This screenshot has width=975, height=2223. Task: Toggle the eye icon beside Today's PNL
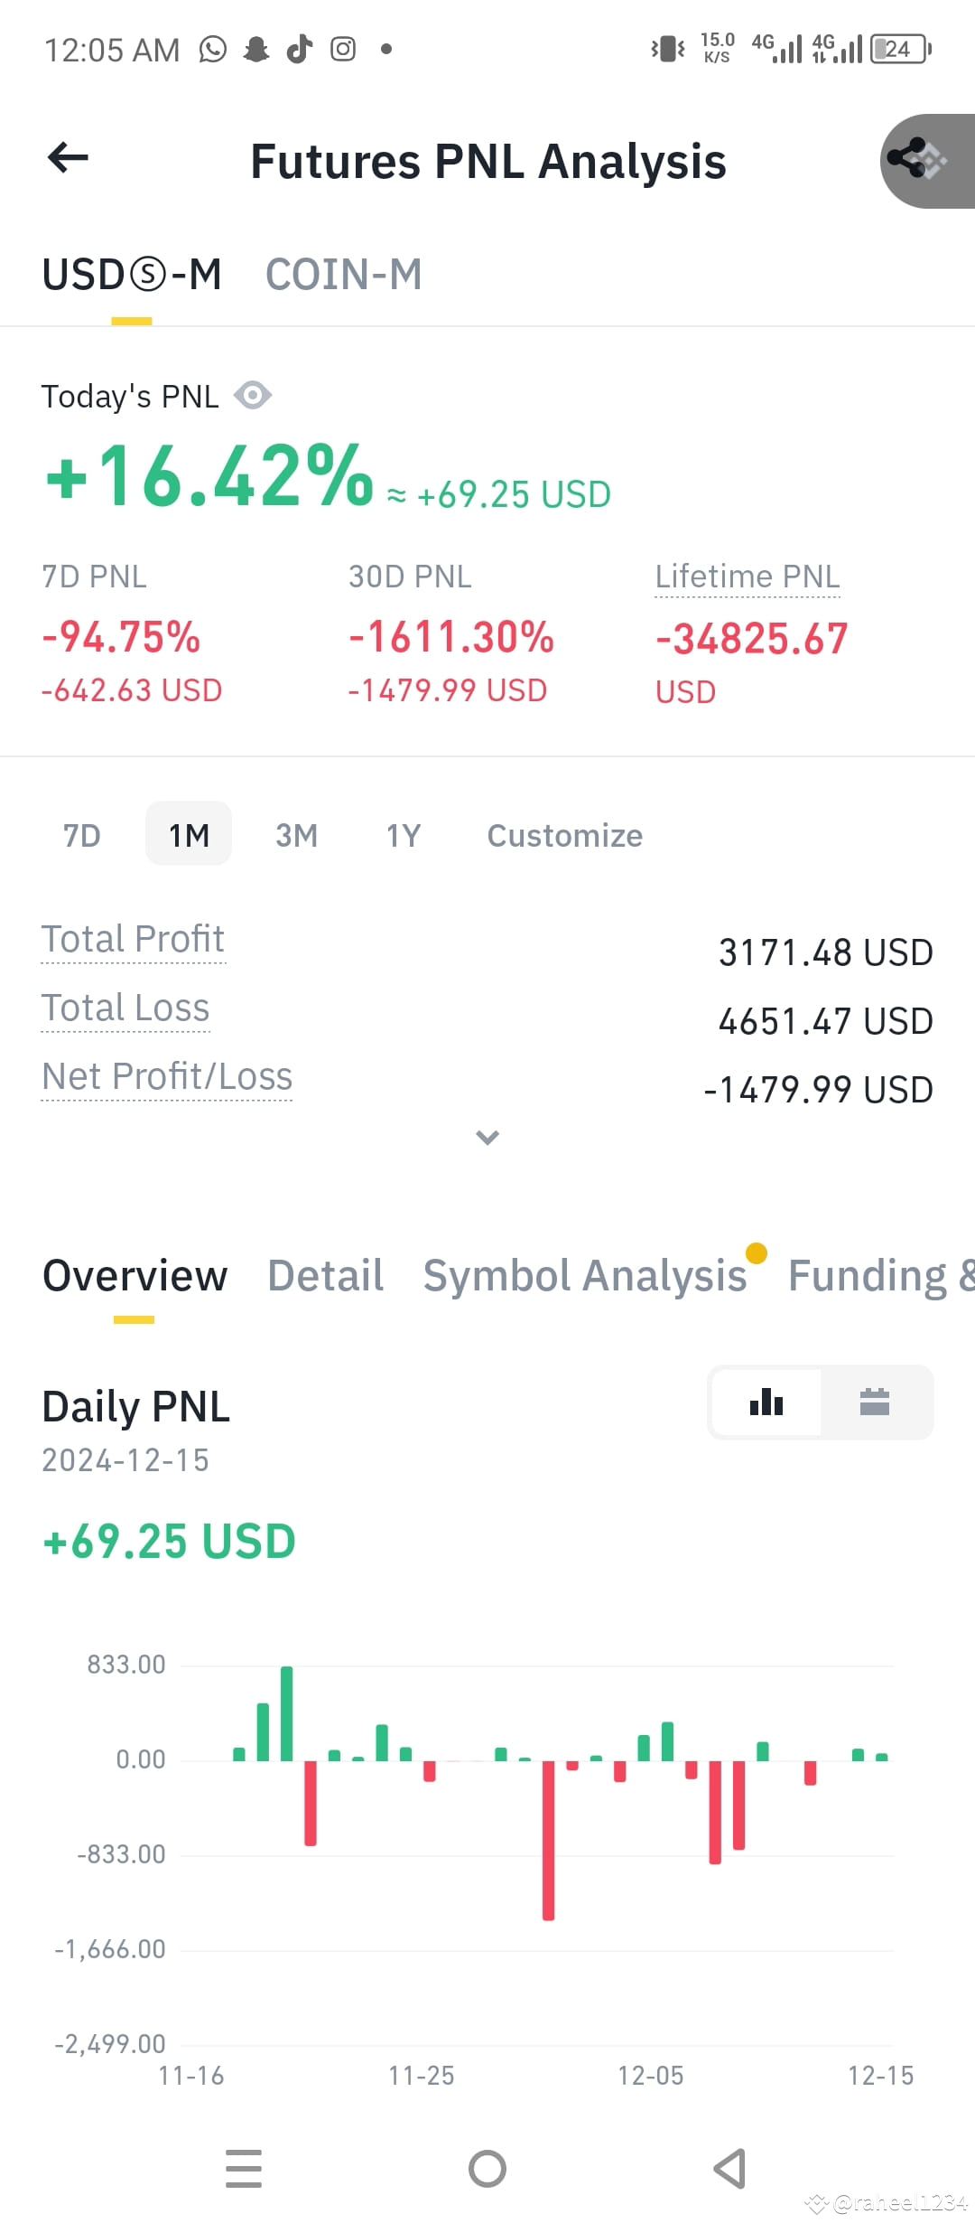click(x=253, y=396)
